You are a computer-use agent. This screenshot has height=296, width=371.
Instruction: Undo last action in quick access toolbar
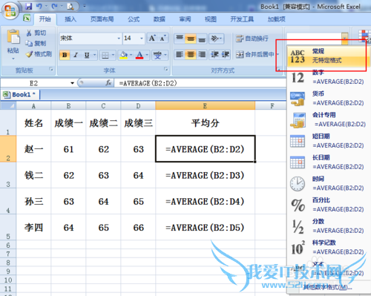[39, 6]
